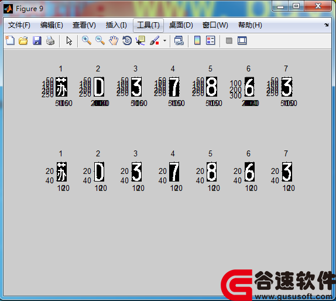Select the Pan hand tool

(114, 40)
